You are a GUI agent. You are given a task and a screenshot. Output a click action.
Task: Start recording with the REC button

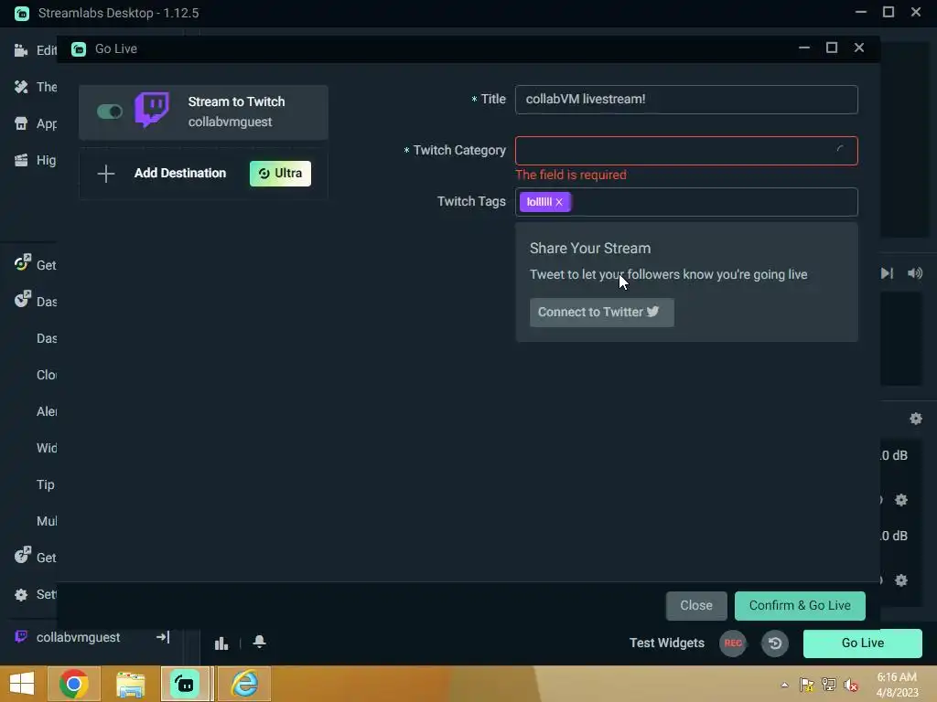733,643
